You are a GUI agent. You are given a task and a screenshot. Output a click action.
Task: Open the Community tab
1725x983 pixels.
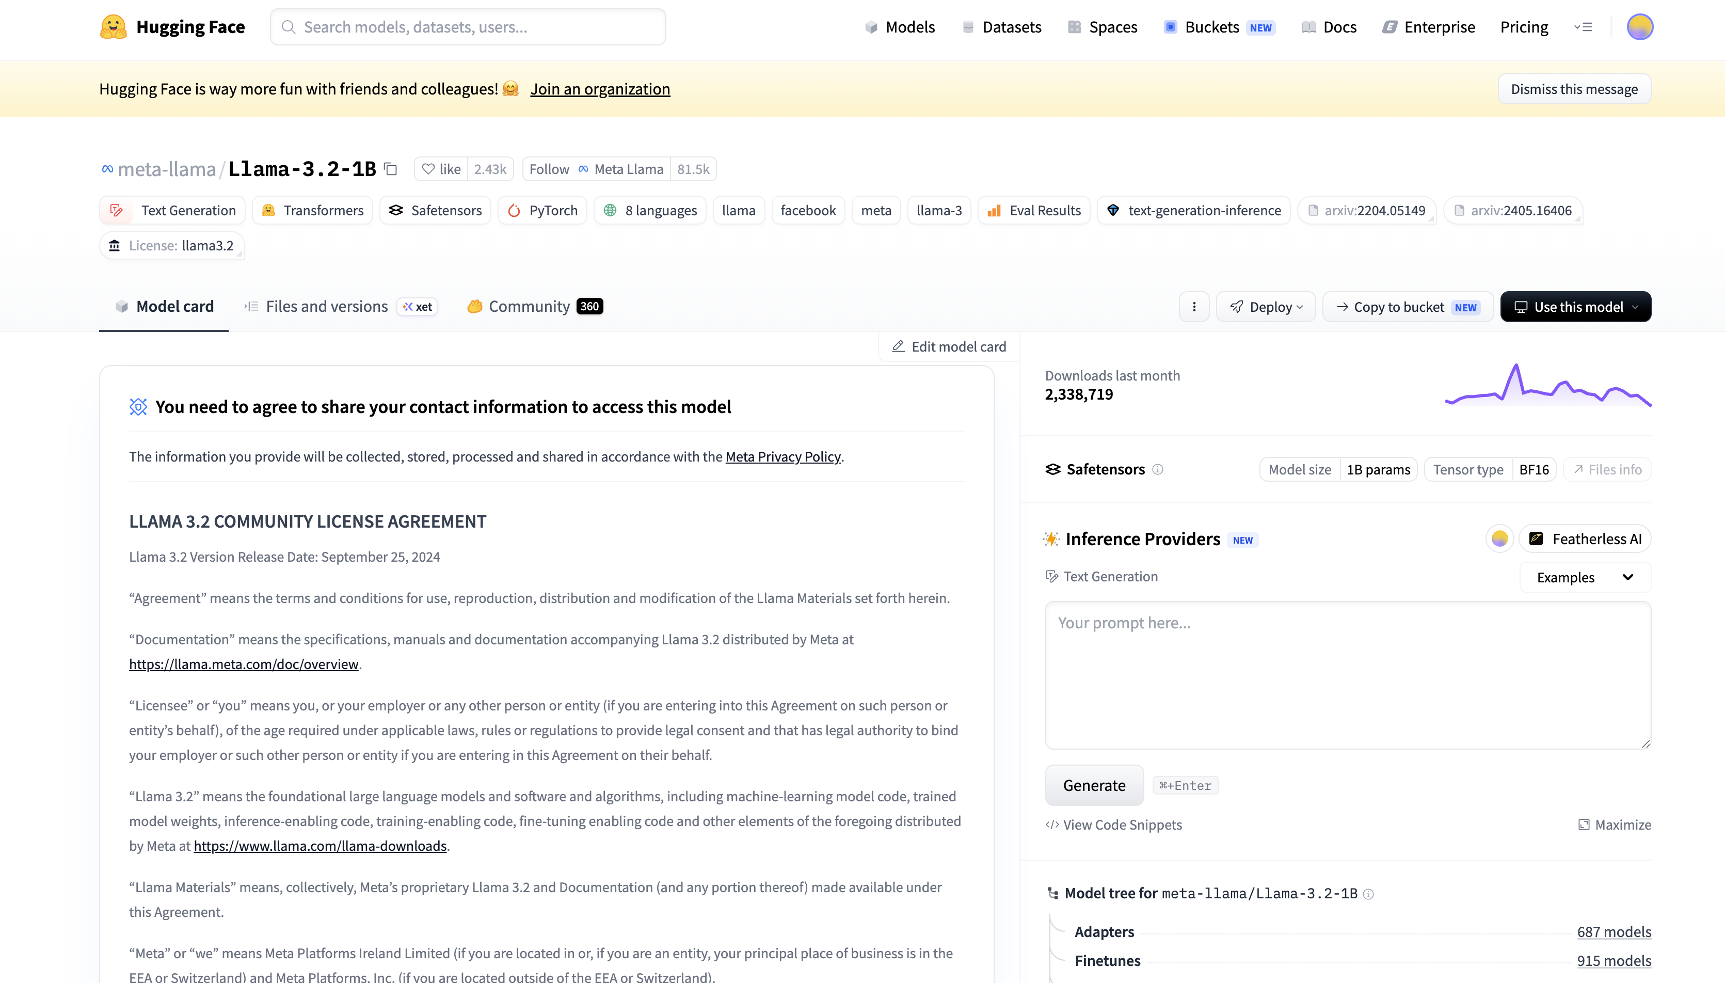pos(535,307)
